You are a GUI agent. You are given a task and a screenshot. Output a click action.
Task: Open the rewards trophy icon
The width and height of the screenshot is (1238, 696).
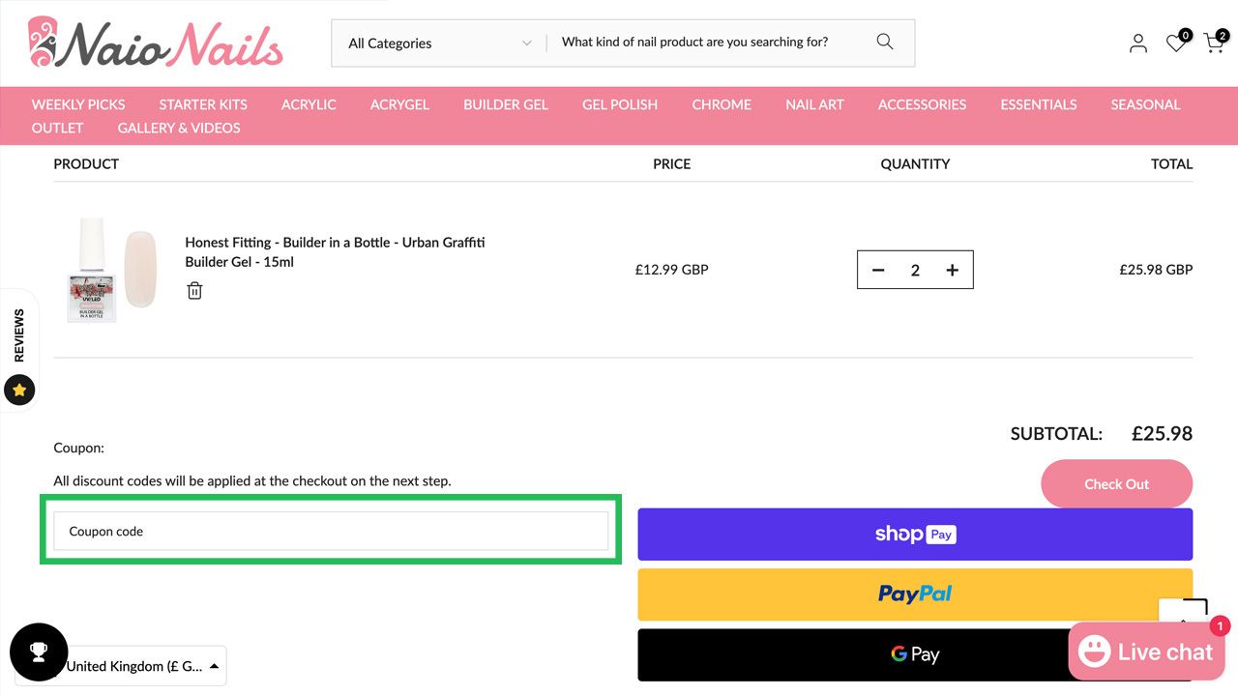click(39, 652)
